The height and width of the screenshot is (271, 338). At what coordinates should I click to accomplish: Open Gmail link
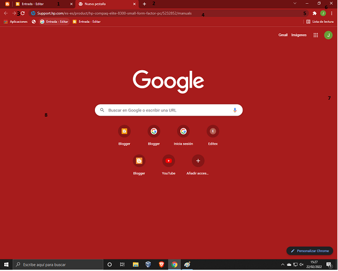[283, 35]
